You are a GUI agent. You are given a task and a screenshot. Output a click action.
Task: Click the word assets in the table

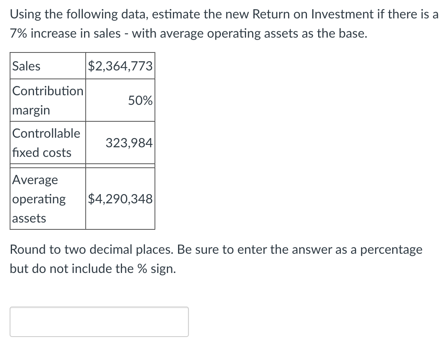tap(29, 218)
